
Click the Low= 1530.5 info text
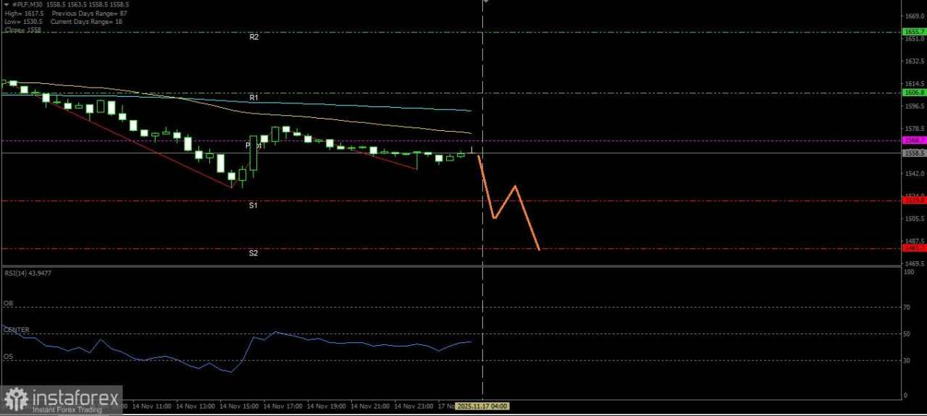(23, 22)
